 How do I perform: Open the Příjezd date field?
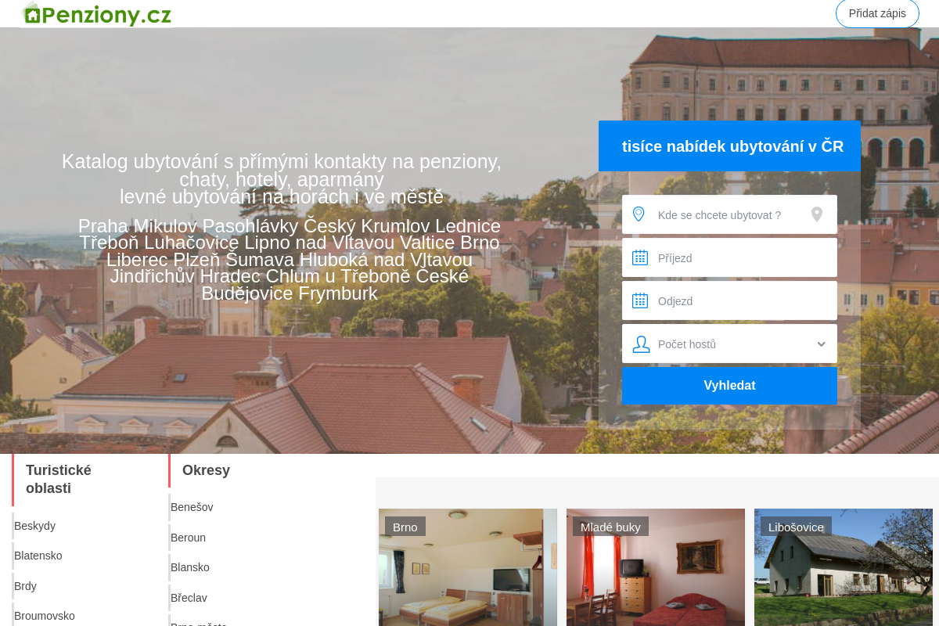(x=729, y=257)
